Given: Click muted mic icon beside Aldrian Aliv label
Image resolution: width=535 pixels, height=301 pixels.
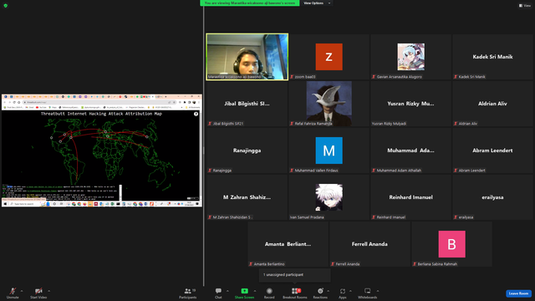Looking at the screenshot, I should click(456, 124).
